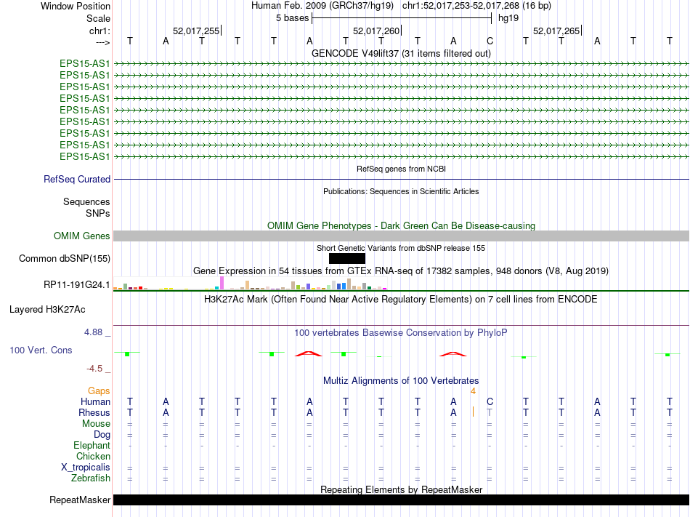The width and height of the screenshot is (690, 517).
Task: Open Multiz Alignments of 100 Vertebrates title
Action: [x=401, y=380]
